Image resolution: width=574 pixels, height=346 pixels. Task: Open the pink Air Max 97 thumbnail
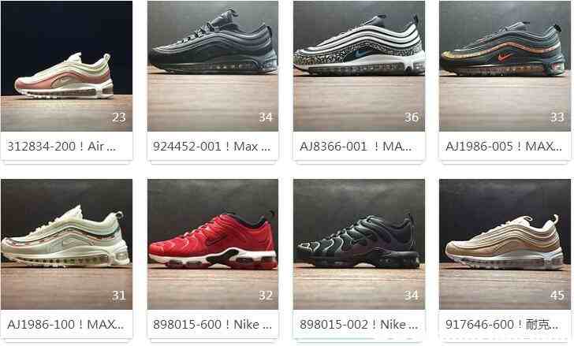(66, 66)
